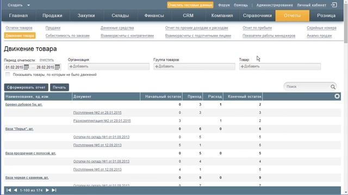Expand the Создать dropdown arrow
This screenshot has width=348, height=195.
28,5
